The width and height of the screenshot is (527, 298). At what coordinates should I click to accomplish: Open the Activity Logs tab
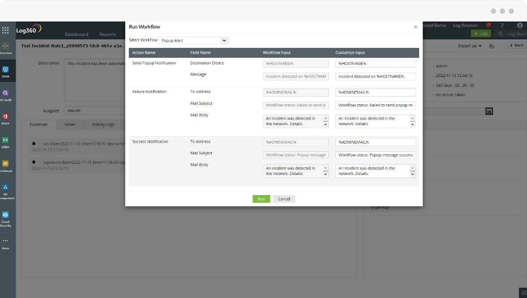[x=103, y=124]
